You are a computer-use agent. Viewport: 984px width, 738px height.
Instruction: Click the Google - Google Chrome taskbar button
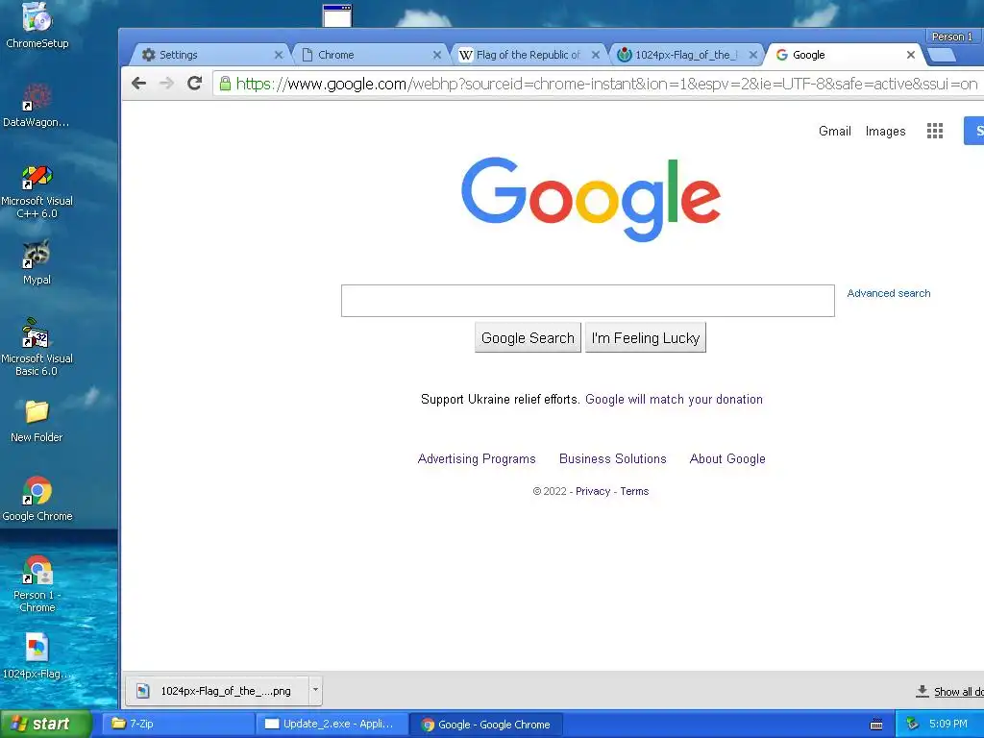(x=485, y=725)
